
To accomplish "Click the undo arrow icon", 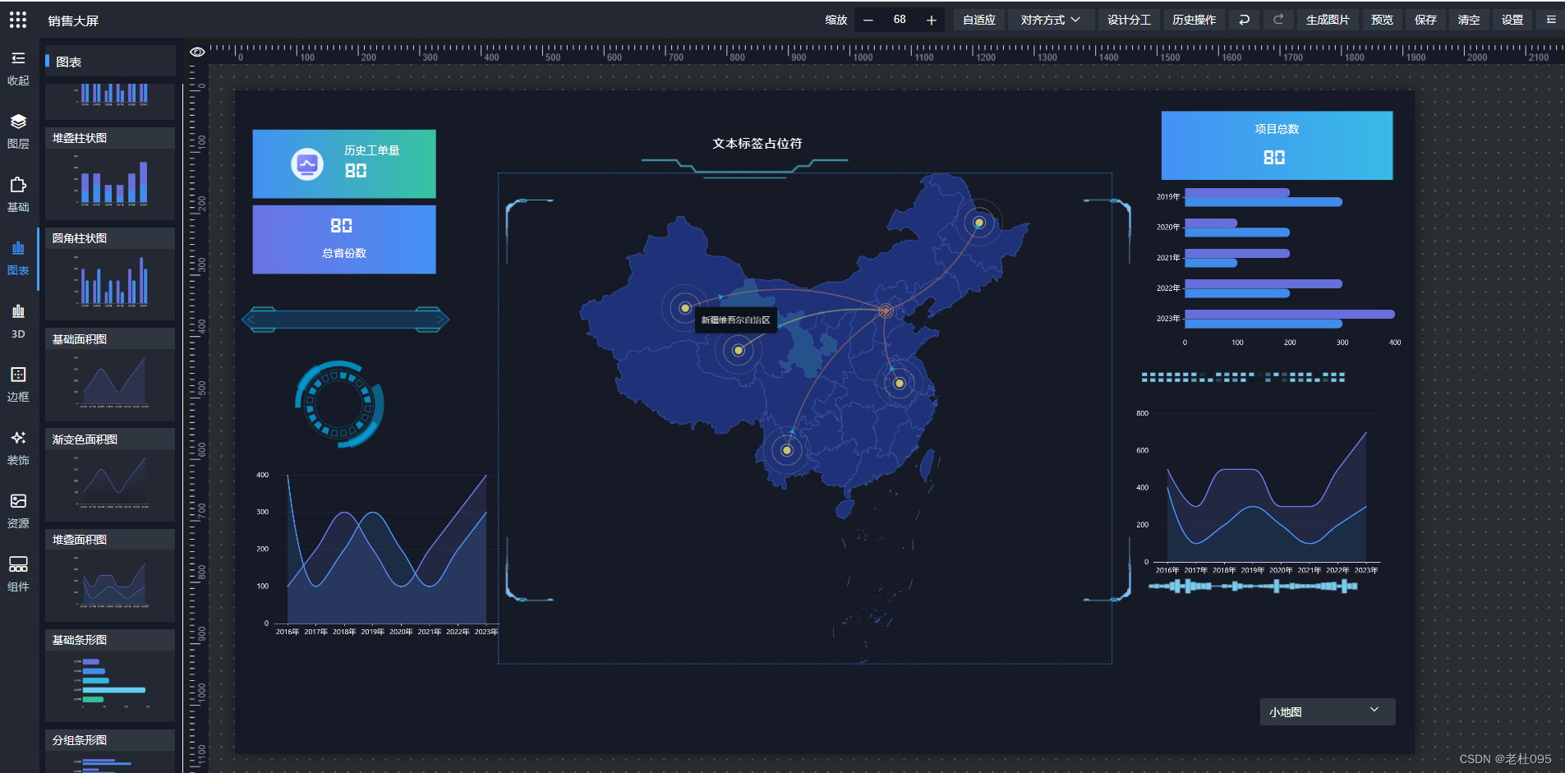I will (1245, 20).
